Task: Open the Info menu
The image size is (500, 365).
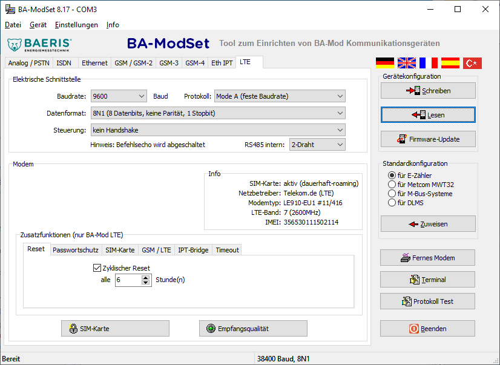Action: tap(113, 25)
